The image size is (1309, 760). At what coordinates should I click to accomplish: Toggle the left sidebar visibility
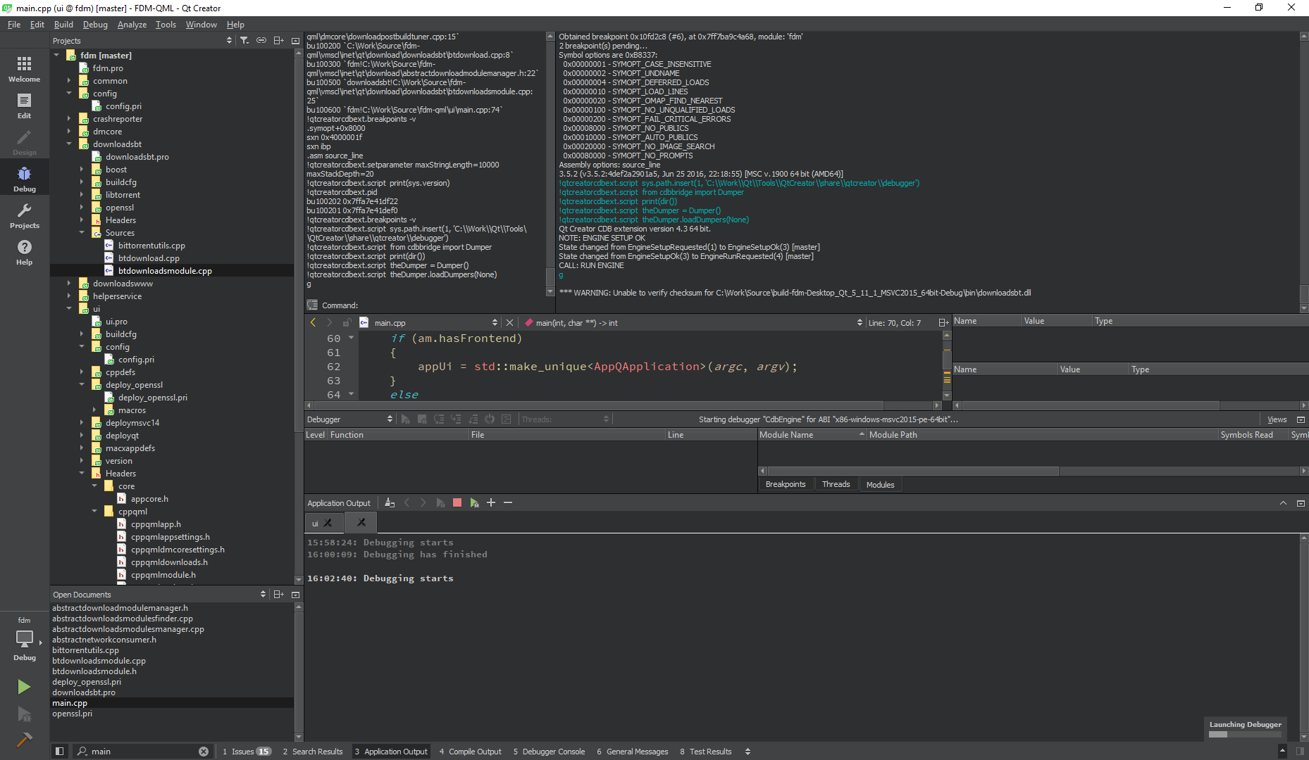click(60, 751)
